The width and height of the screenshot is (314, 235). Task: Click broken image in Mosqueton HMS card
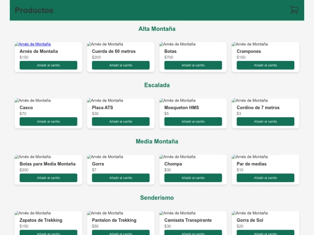click(x=177, y=100)
